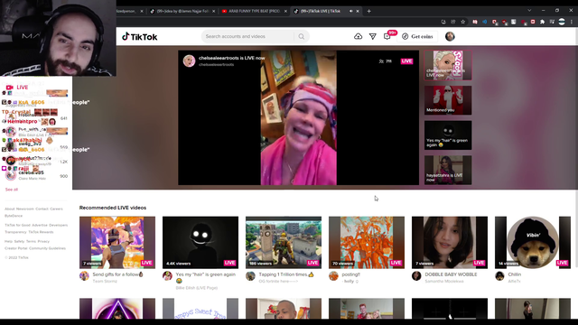Click the search magnifier icon

301,36
